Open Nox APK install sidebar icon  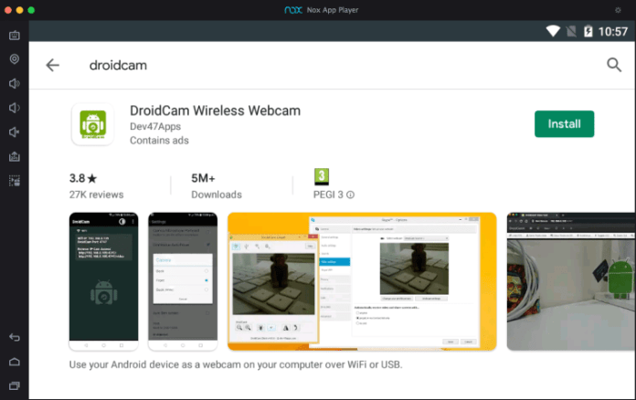[15, 156]
